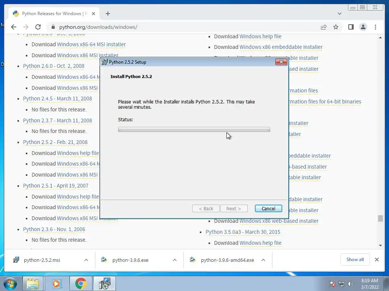Open the Chrome profile avatar

(x=363, y=27)
